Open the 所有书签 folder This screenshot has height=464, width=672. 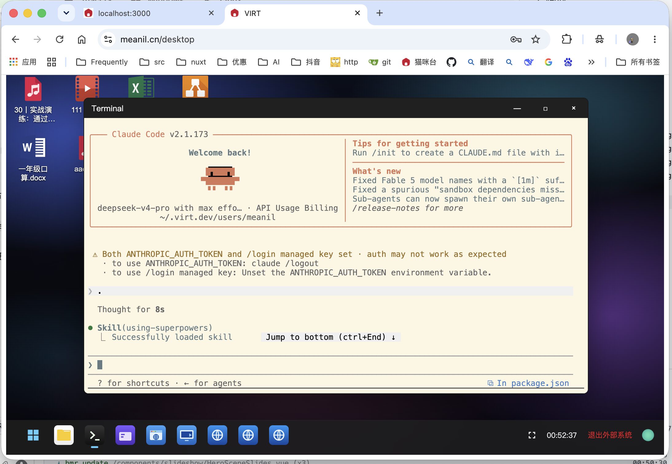[638, 62]
